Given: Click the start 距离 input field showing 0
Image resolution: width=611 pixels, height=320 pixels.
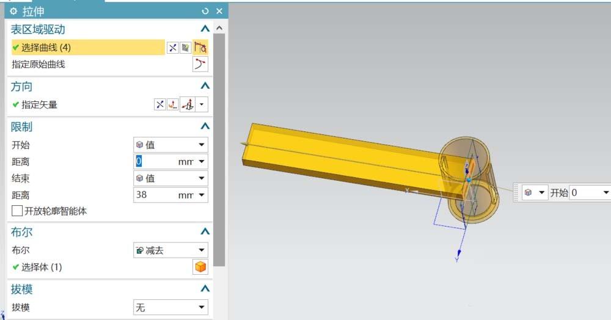Looking at the screenshot, I should coord(156,162).
